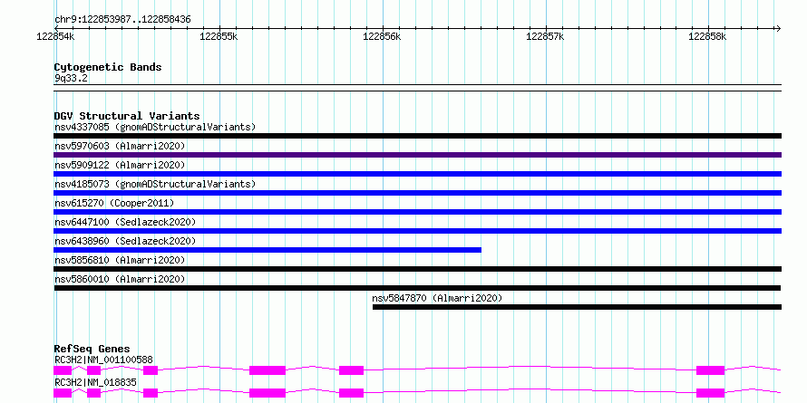
Task: Click the chr9:122853987..122858436 coordinate label
Action: click(122, 20)
